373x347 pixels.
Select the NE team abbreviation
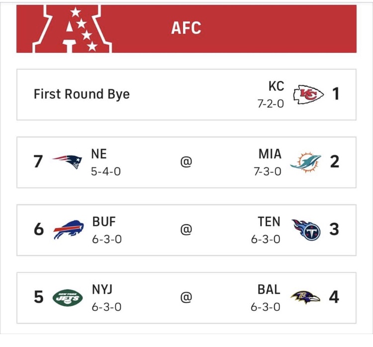point(99,154)
